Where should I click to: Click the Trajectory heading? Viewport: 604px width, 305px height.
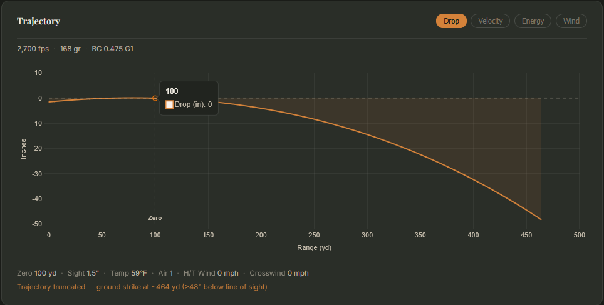[x=38, y=21]
